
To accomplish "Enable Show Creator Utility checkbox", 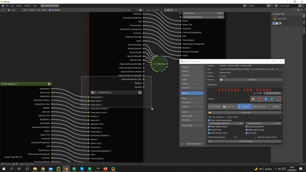I will tap(259, 137).
